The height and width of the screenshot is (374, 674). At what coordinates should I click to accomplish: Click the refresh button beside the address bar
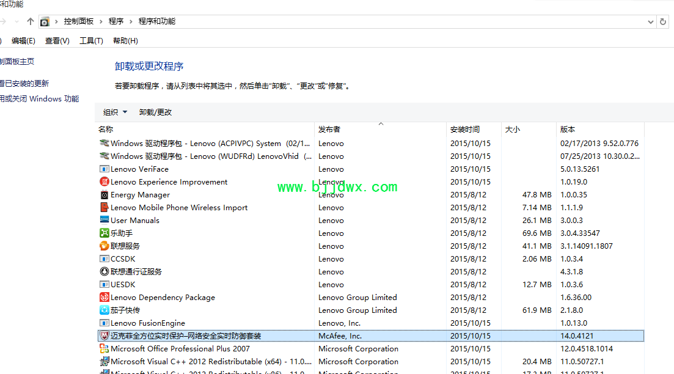[663, 21]
